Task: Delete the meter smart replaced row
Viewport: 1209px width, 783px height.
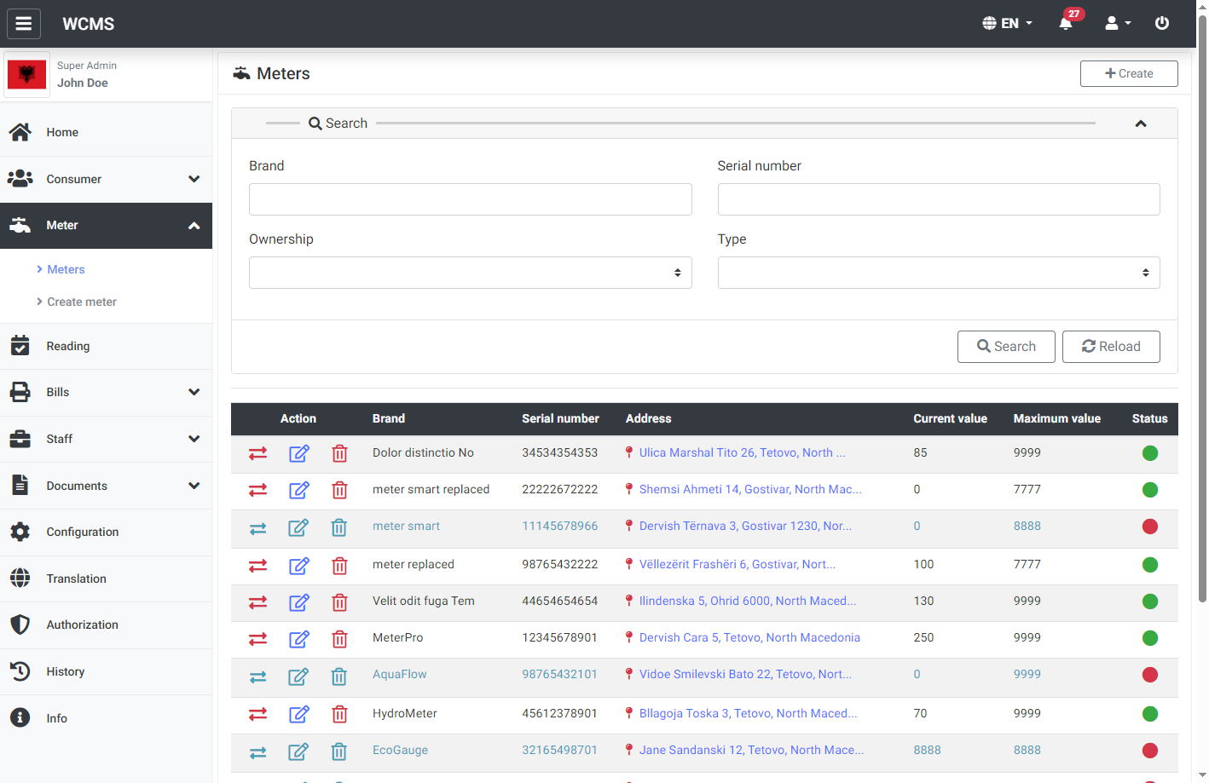Action: [339, 490]
